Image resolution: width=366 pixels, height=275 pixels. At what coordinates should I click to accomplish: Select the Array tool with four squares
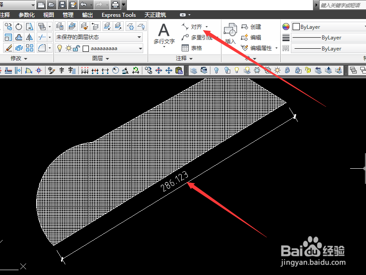[x=30, y=48]
